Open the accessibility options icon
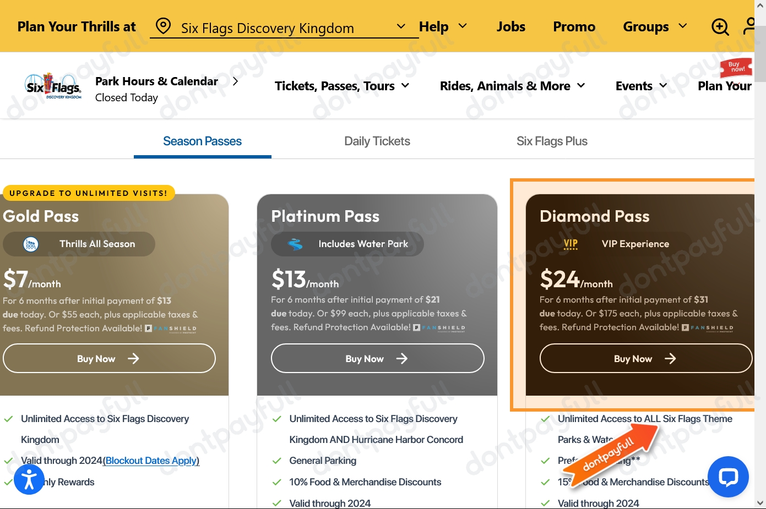 [x=29, y=479]
